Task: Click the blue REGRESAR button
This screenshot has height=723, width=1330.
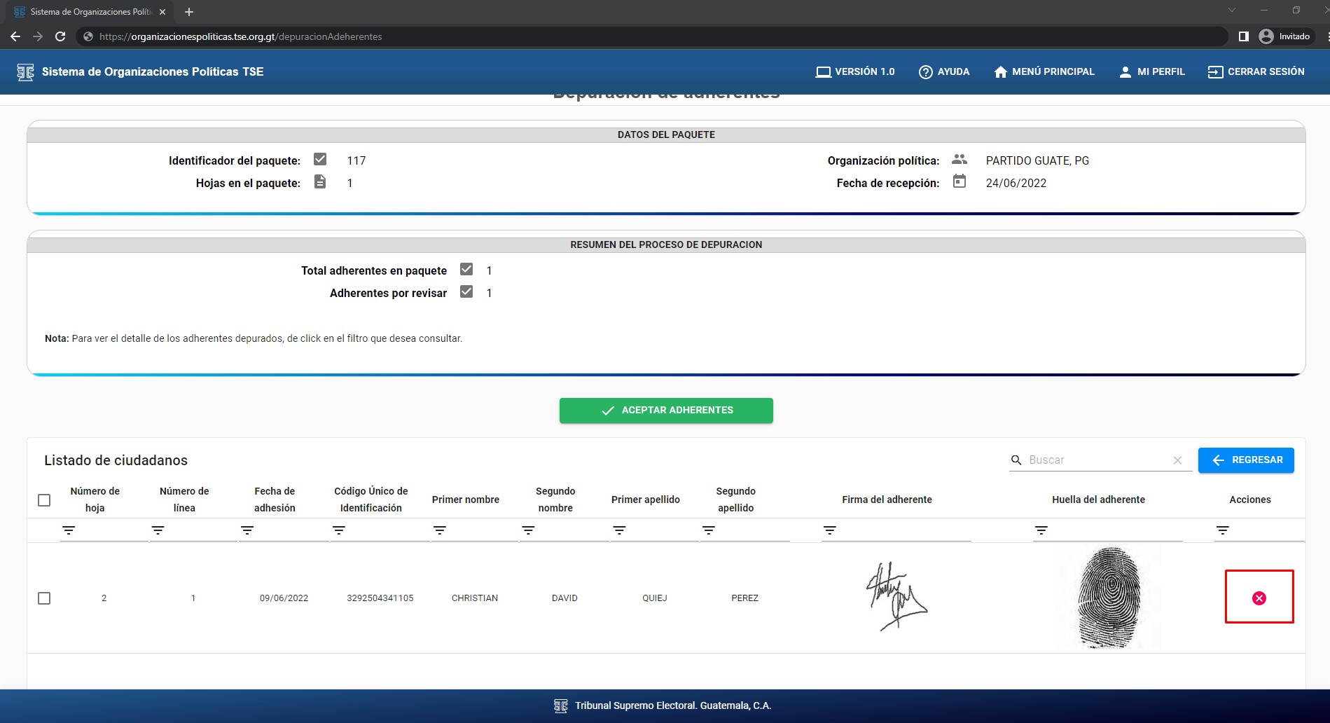Action: coord(1245,460)
